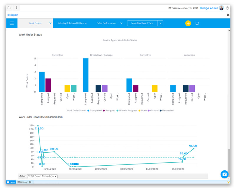Toggle fullscreen dashboard view
Viewport: 236px width, 188px height.
point(197,23)
